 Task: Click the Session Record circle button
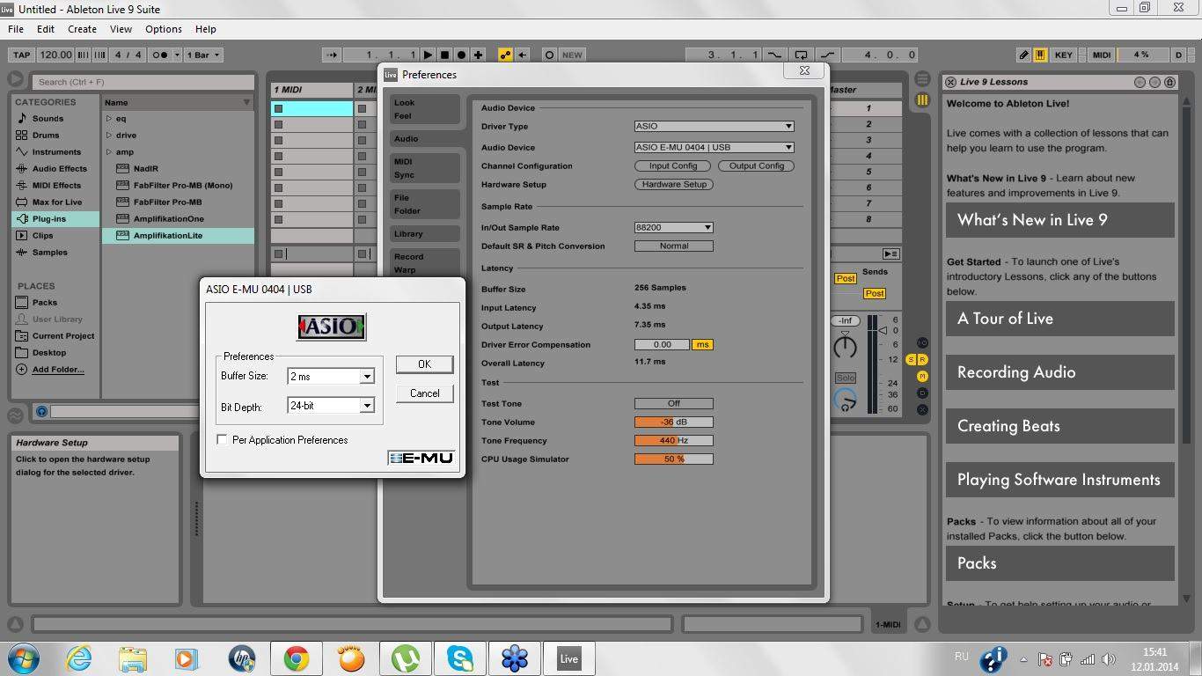tap(549, 55)
